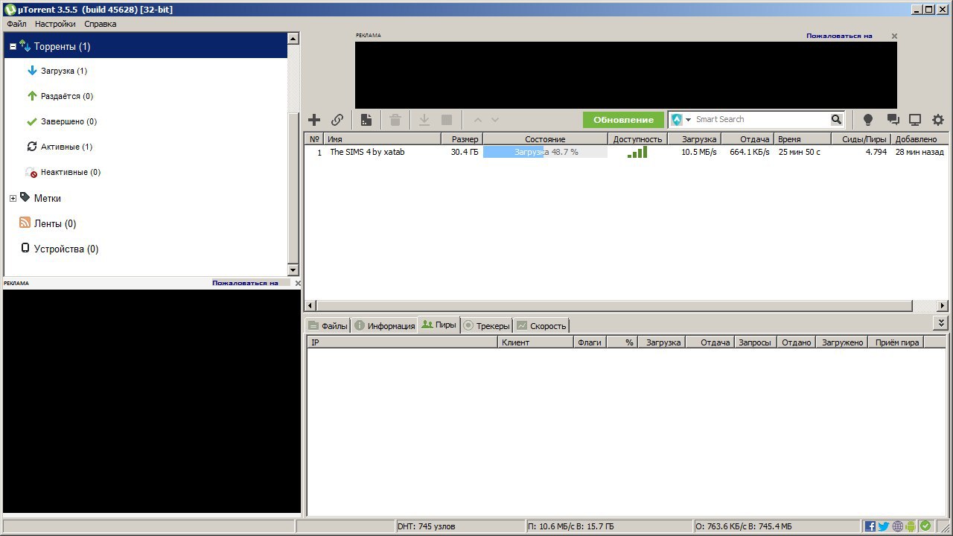The width and height of the screenshot is (953, 536).
Task: Sort the peers by the Клиент column
Action: coord(536,342)
